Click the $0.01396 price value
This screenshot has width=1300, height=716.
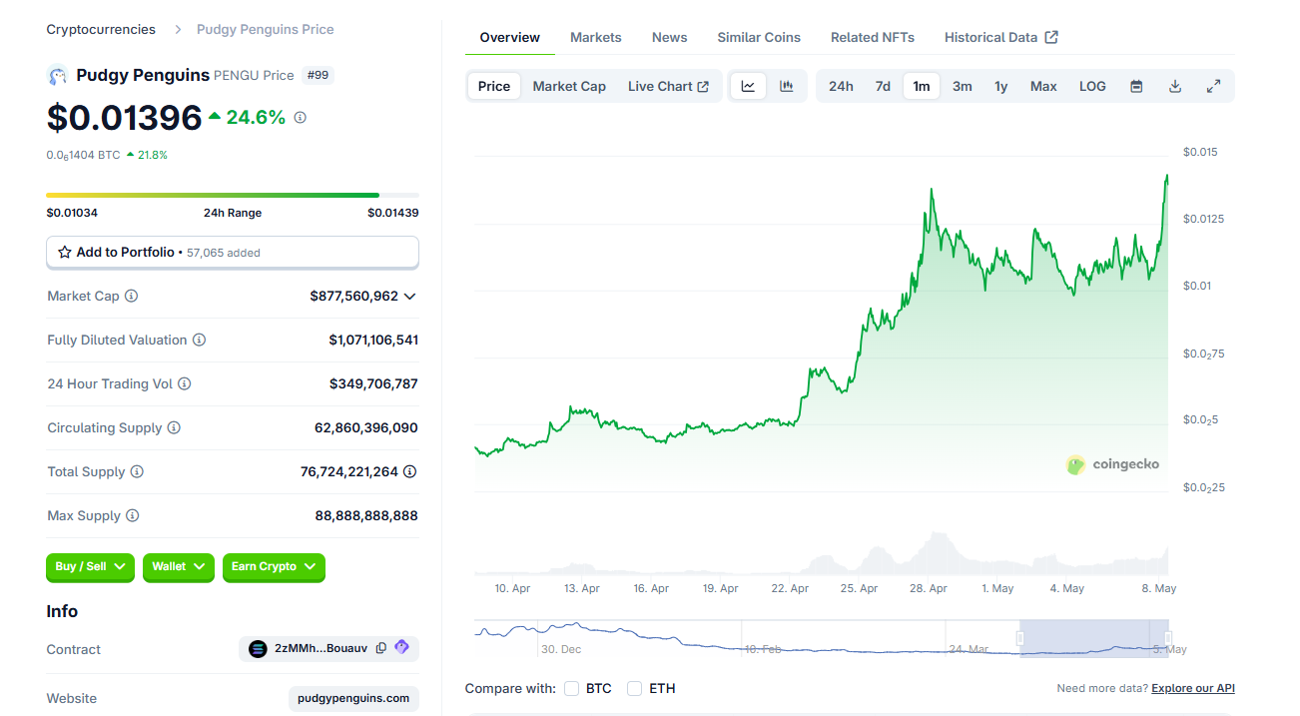coord(124,118)
